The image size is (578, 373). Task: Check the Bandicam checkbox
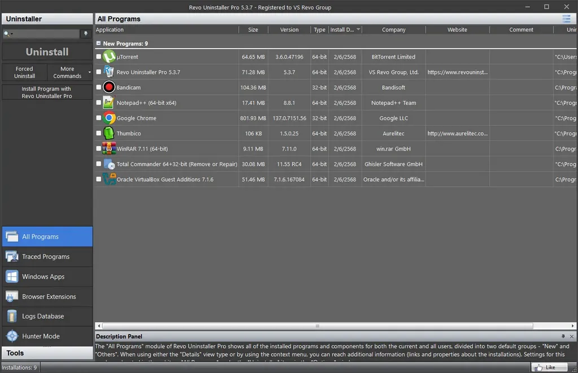[x=98, y=87]
